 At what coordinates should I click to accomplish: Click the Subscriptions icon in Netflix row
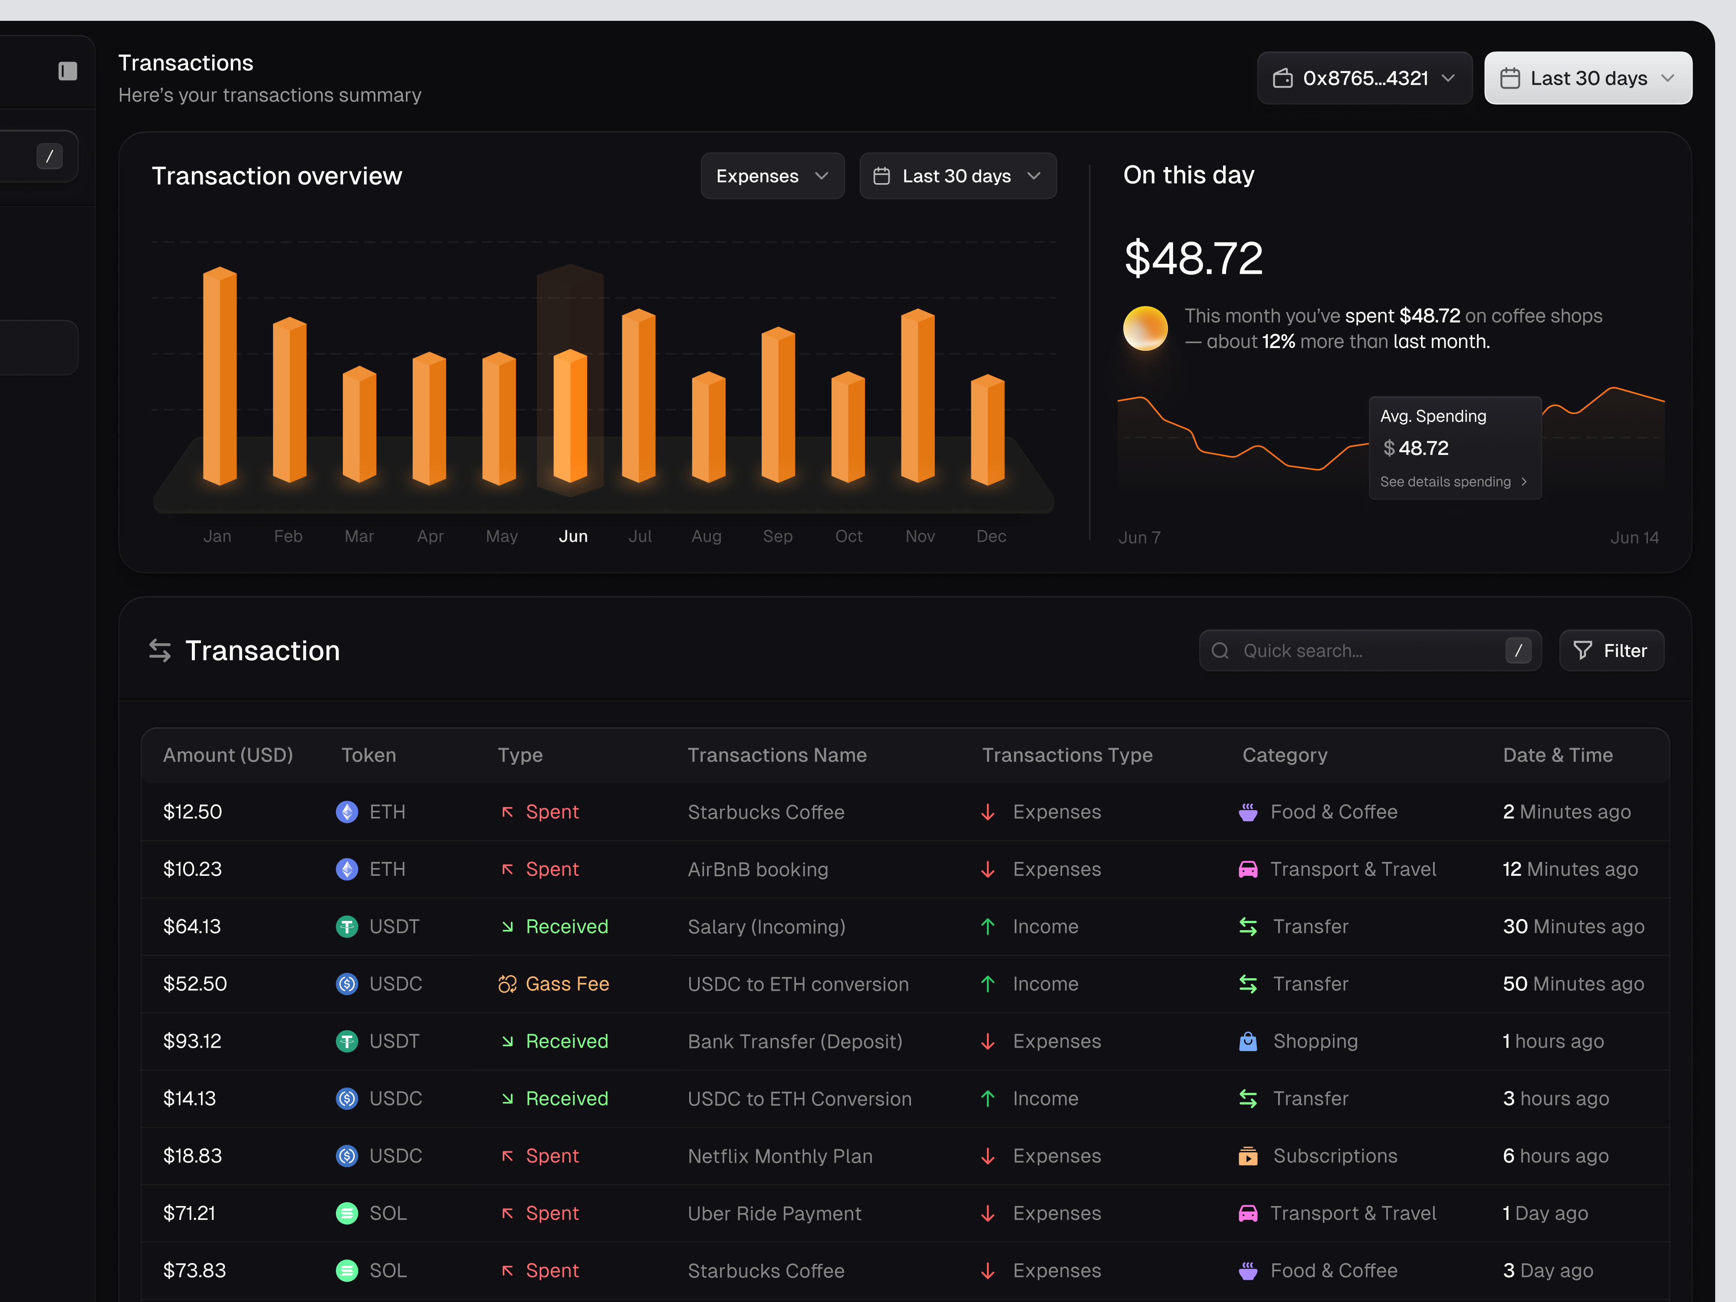1248,1155
